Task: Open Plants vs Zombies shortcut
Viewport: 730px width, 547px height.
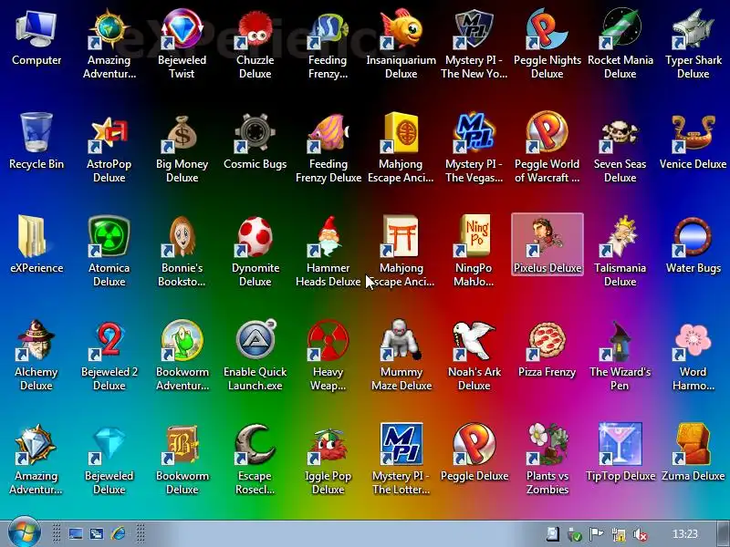Action: pos(547,459)
